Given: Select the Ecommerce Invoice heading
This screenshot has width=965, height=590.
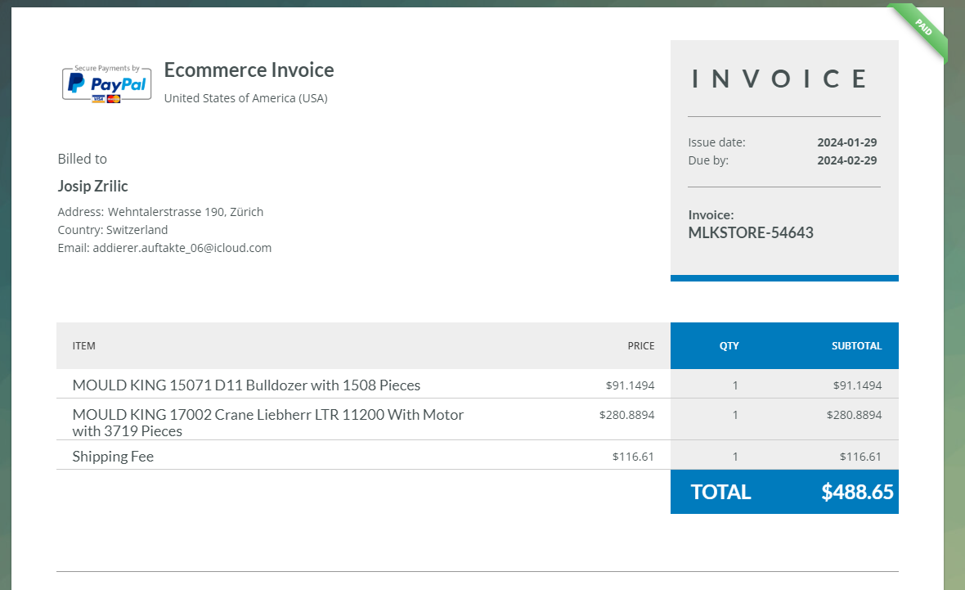Looking at the screenshot, I should click(x=249, y=70).
